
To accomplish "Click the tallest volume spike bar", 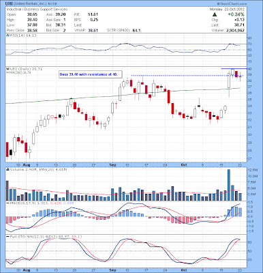I will [x=229, y=185].
